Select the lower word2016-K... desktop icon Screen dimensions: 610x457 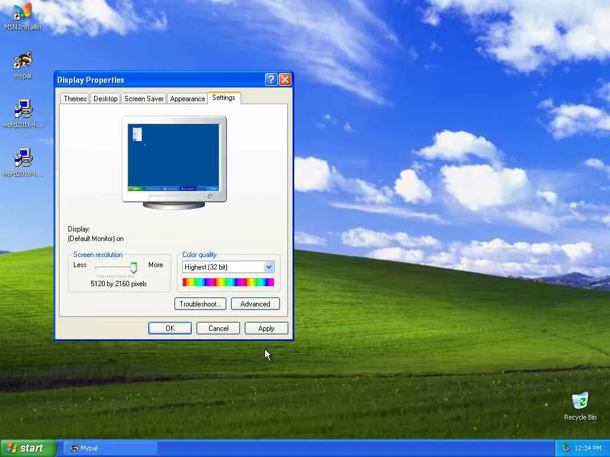pyautogui.click(x=23, y=162)
